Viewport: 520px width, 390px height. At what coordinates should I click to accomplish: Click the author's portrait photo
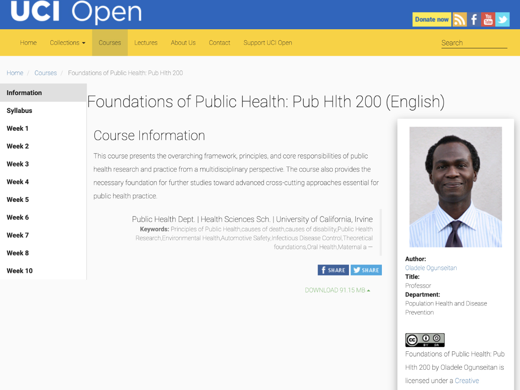click(456, 187)
